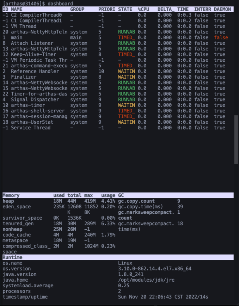Viewport: 239px width, 306px height.
Task: Click the STATE column header
Action: click(125, 9)
